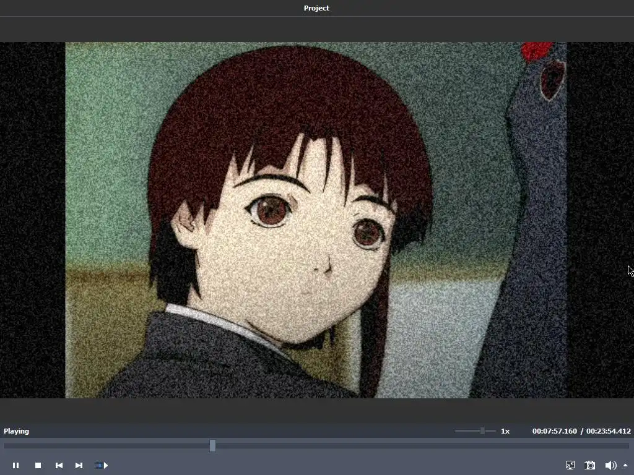The width and height of the screenshot is (634, 475).
Task: Click the total duration 00:23:54.412
Action: tap(609, 431)
